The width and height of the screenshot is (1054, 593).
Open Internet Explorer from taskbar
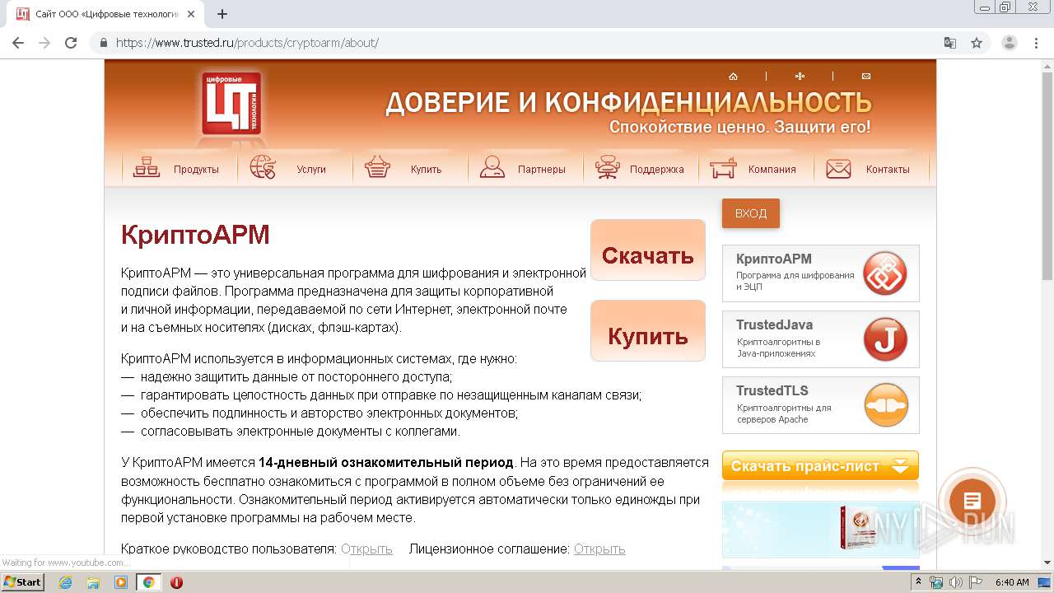pyautogui.click(x=65, y=582)
